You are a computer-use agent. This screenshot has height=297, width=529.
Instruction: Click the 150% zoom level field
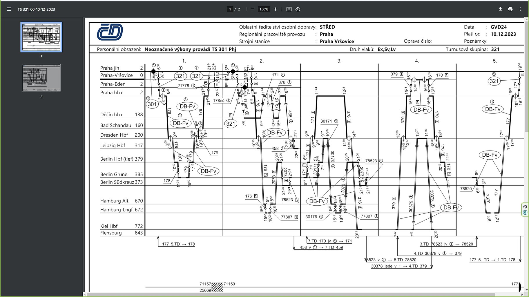click(x=264, y=9)
